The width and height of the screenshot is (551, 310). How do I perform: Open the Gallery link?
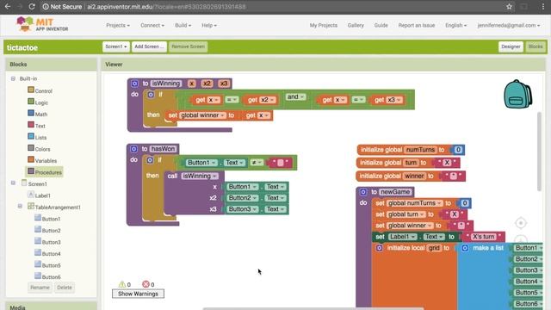coord(356,25)
